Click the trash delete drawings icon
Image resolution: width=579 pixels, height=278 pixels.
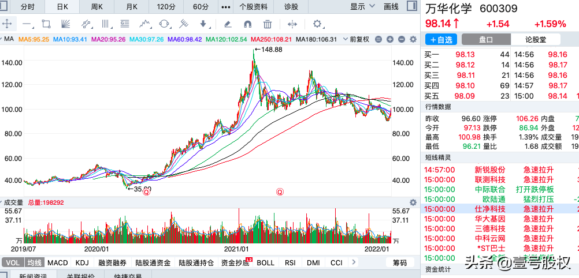tap(268, 24)
